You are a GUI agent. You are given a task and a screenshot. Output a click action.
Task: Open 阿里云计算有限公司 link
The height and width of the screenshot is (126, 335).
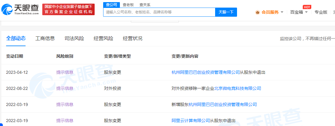(190, 121)
